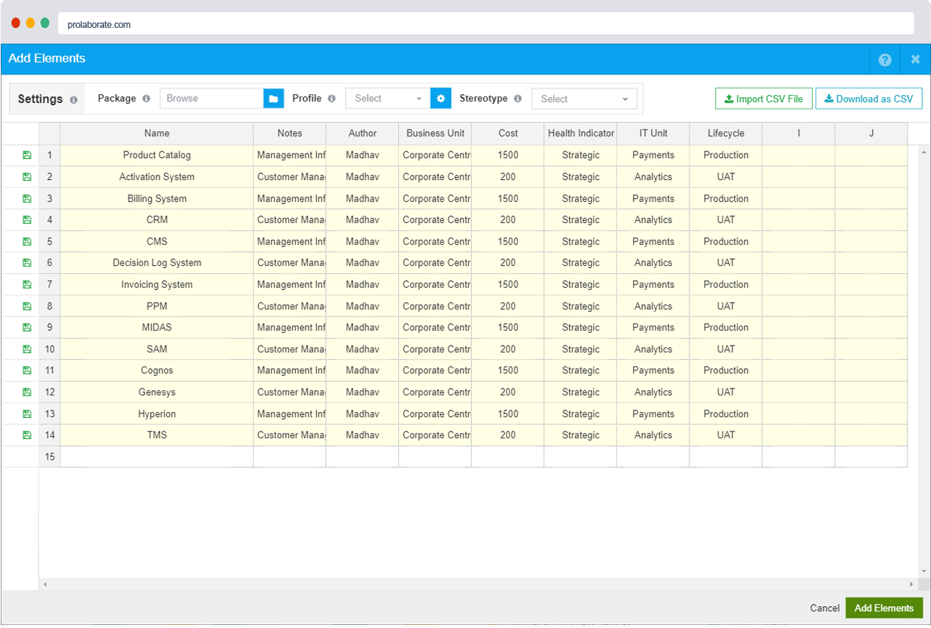
Task: Show info for Settings label
Action: point(74,99)
